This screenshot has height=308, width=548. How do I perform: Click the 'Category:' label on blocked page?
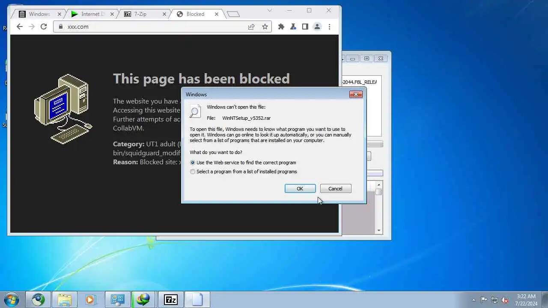(128, 144)
